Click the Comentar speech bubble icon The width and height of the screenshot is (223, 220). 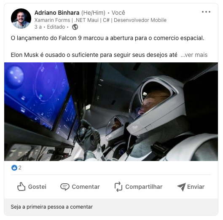point(65,187)
